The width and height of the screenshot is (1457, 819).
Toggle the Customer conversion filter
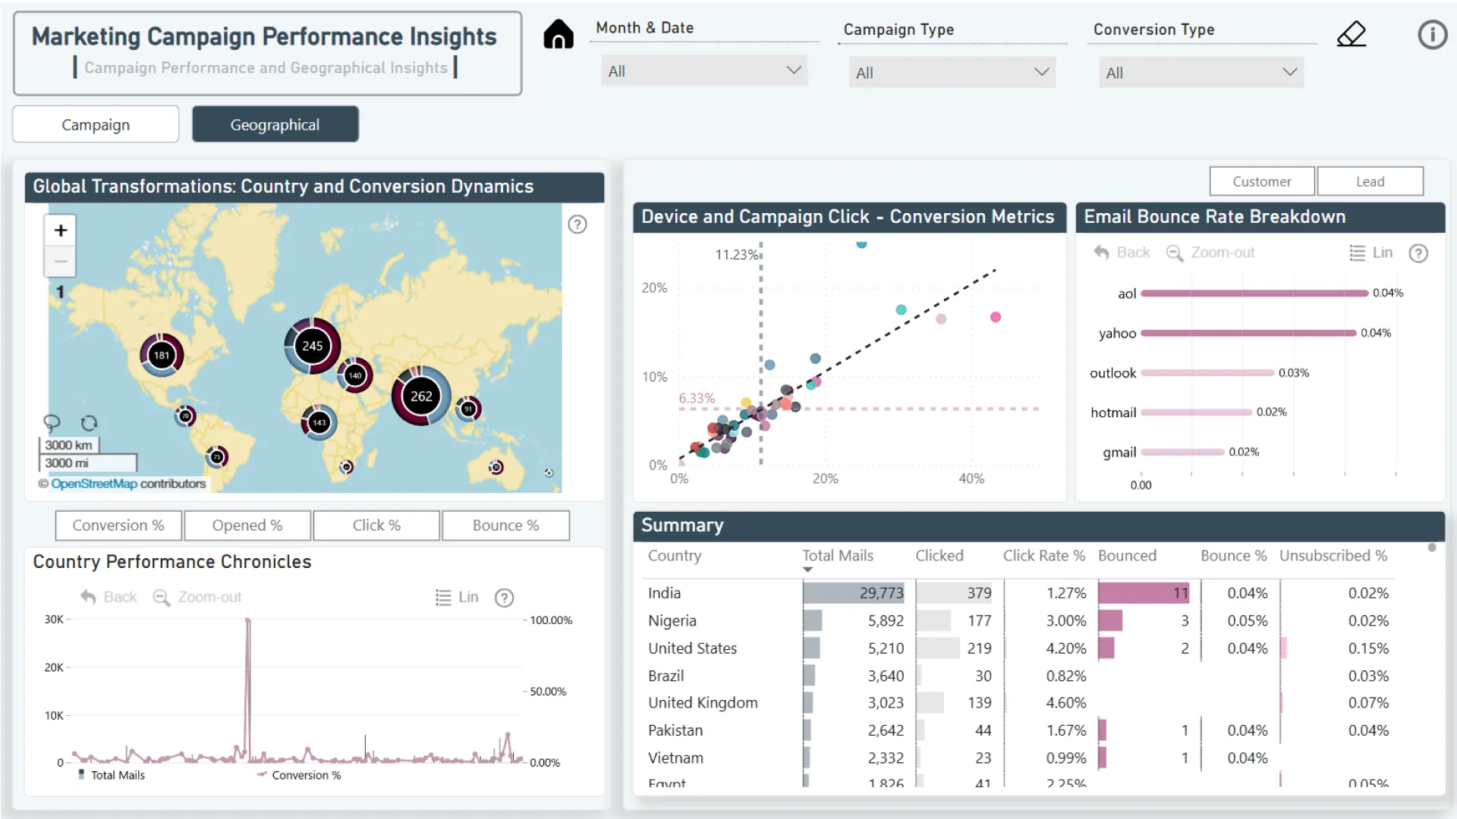pyautogui.click(x=1261, y=181)
